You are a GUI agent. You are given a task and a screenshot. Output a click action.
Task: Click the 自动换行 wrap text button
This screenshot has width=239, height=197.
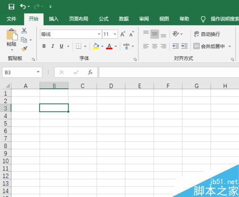tap(207, 34)
